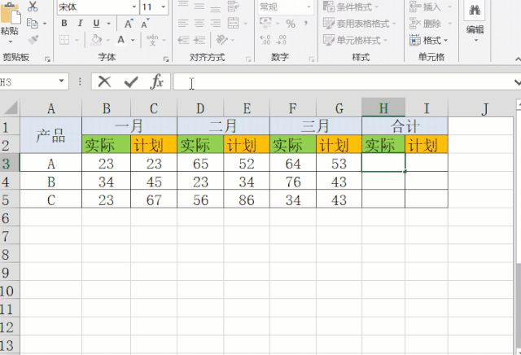Image resolution: width=521 pixels, height=355 pixels.
Task: Click the Enter checkmark in formula bar
Action: (130, 81)
